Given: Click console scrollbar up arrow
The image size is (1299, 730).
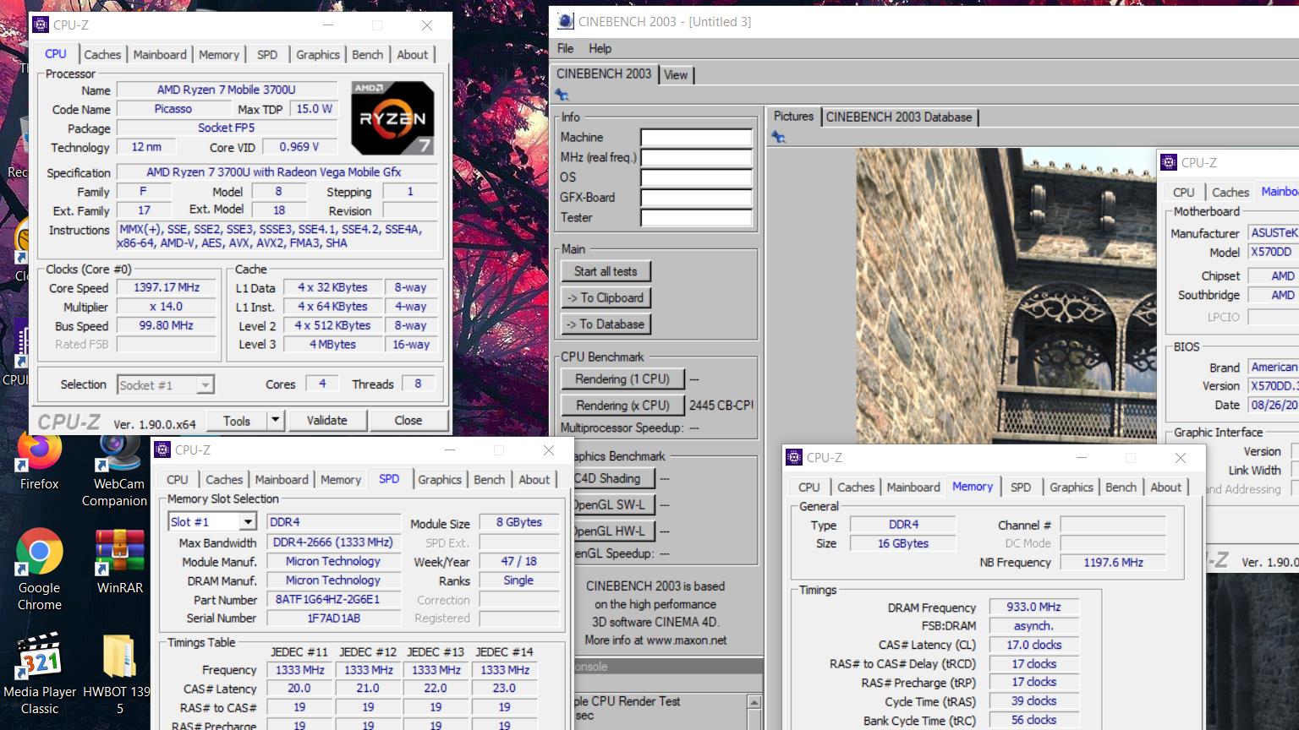Looking at the screenshot, I should click(x=754, y=702).
